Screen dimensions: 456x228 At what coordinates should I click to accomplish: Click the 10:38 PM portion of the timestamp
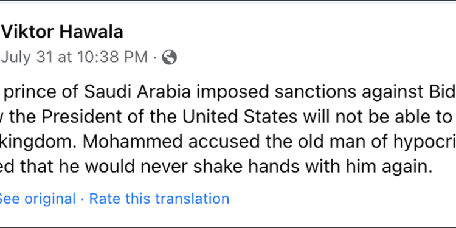112,57
